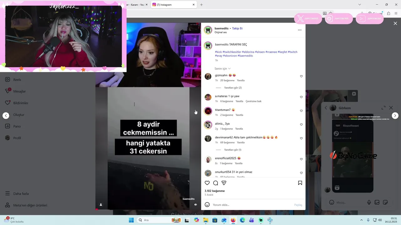401x225 pixels.
Task: Open Reels in Instagram sidebar
Action: click(13, 80)
